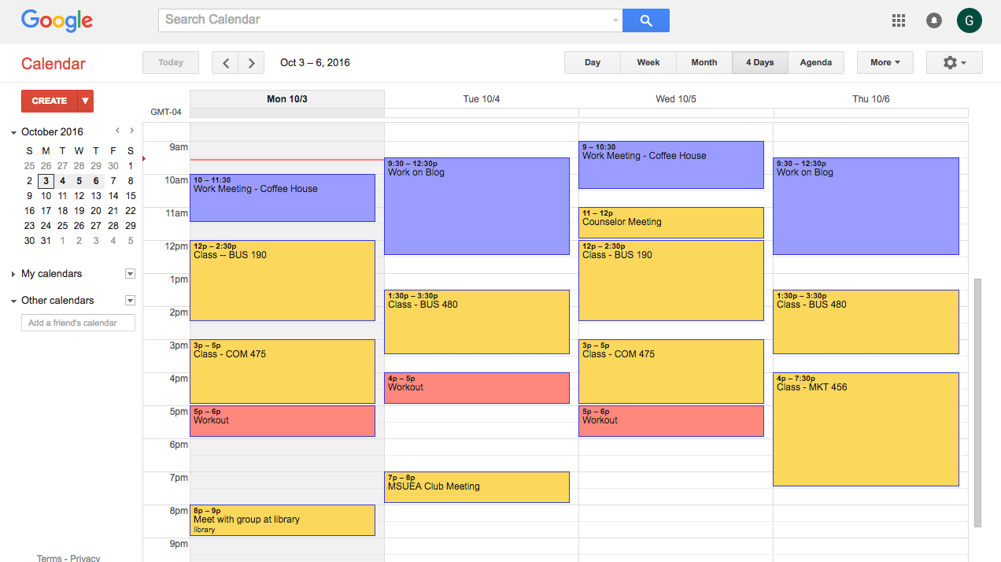
Task: Click the Google logo
Action: 57,20
